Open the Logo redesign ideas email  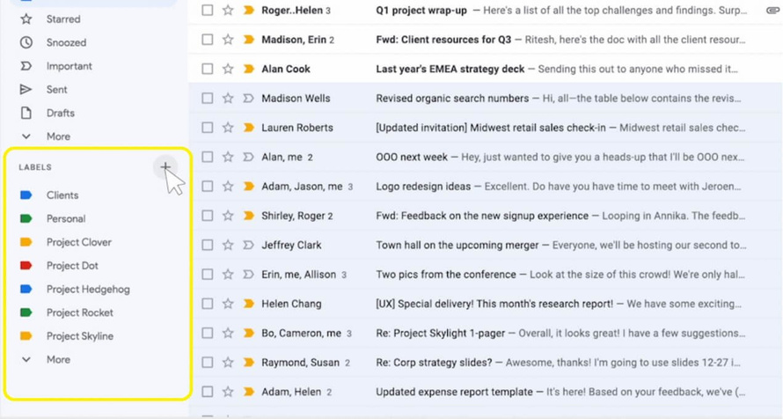422,187
